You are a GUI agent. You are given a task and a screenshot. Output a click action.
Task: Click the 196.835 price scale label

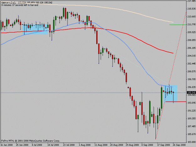(191, 87)
